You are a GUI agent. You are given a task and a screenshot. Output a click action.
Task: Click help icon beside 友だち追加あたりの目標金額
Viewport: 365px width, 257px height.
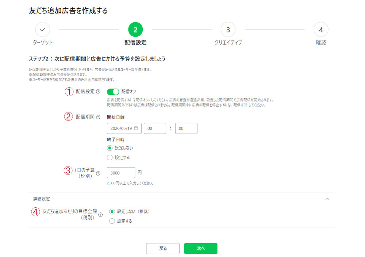tap(100, 215)
